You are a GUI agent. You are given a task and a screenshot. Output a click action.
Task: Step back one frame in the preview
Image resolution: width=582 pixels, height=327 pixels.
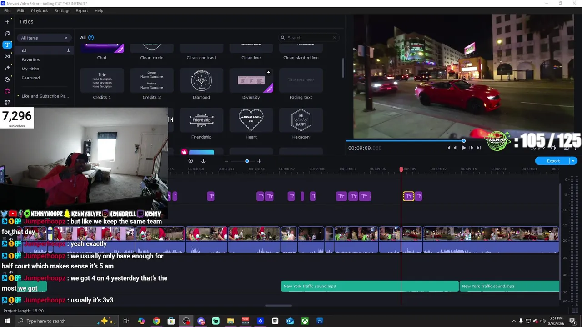(x=456, y=148)
